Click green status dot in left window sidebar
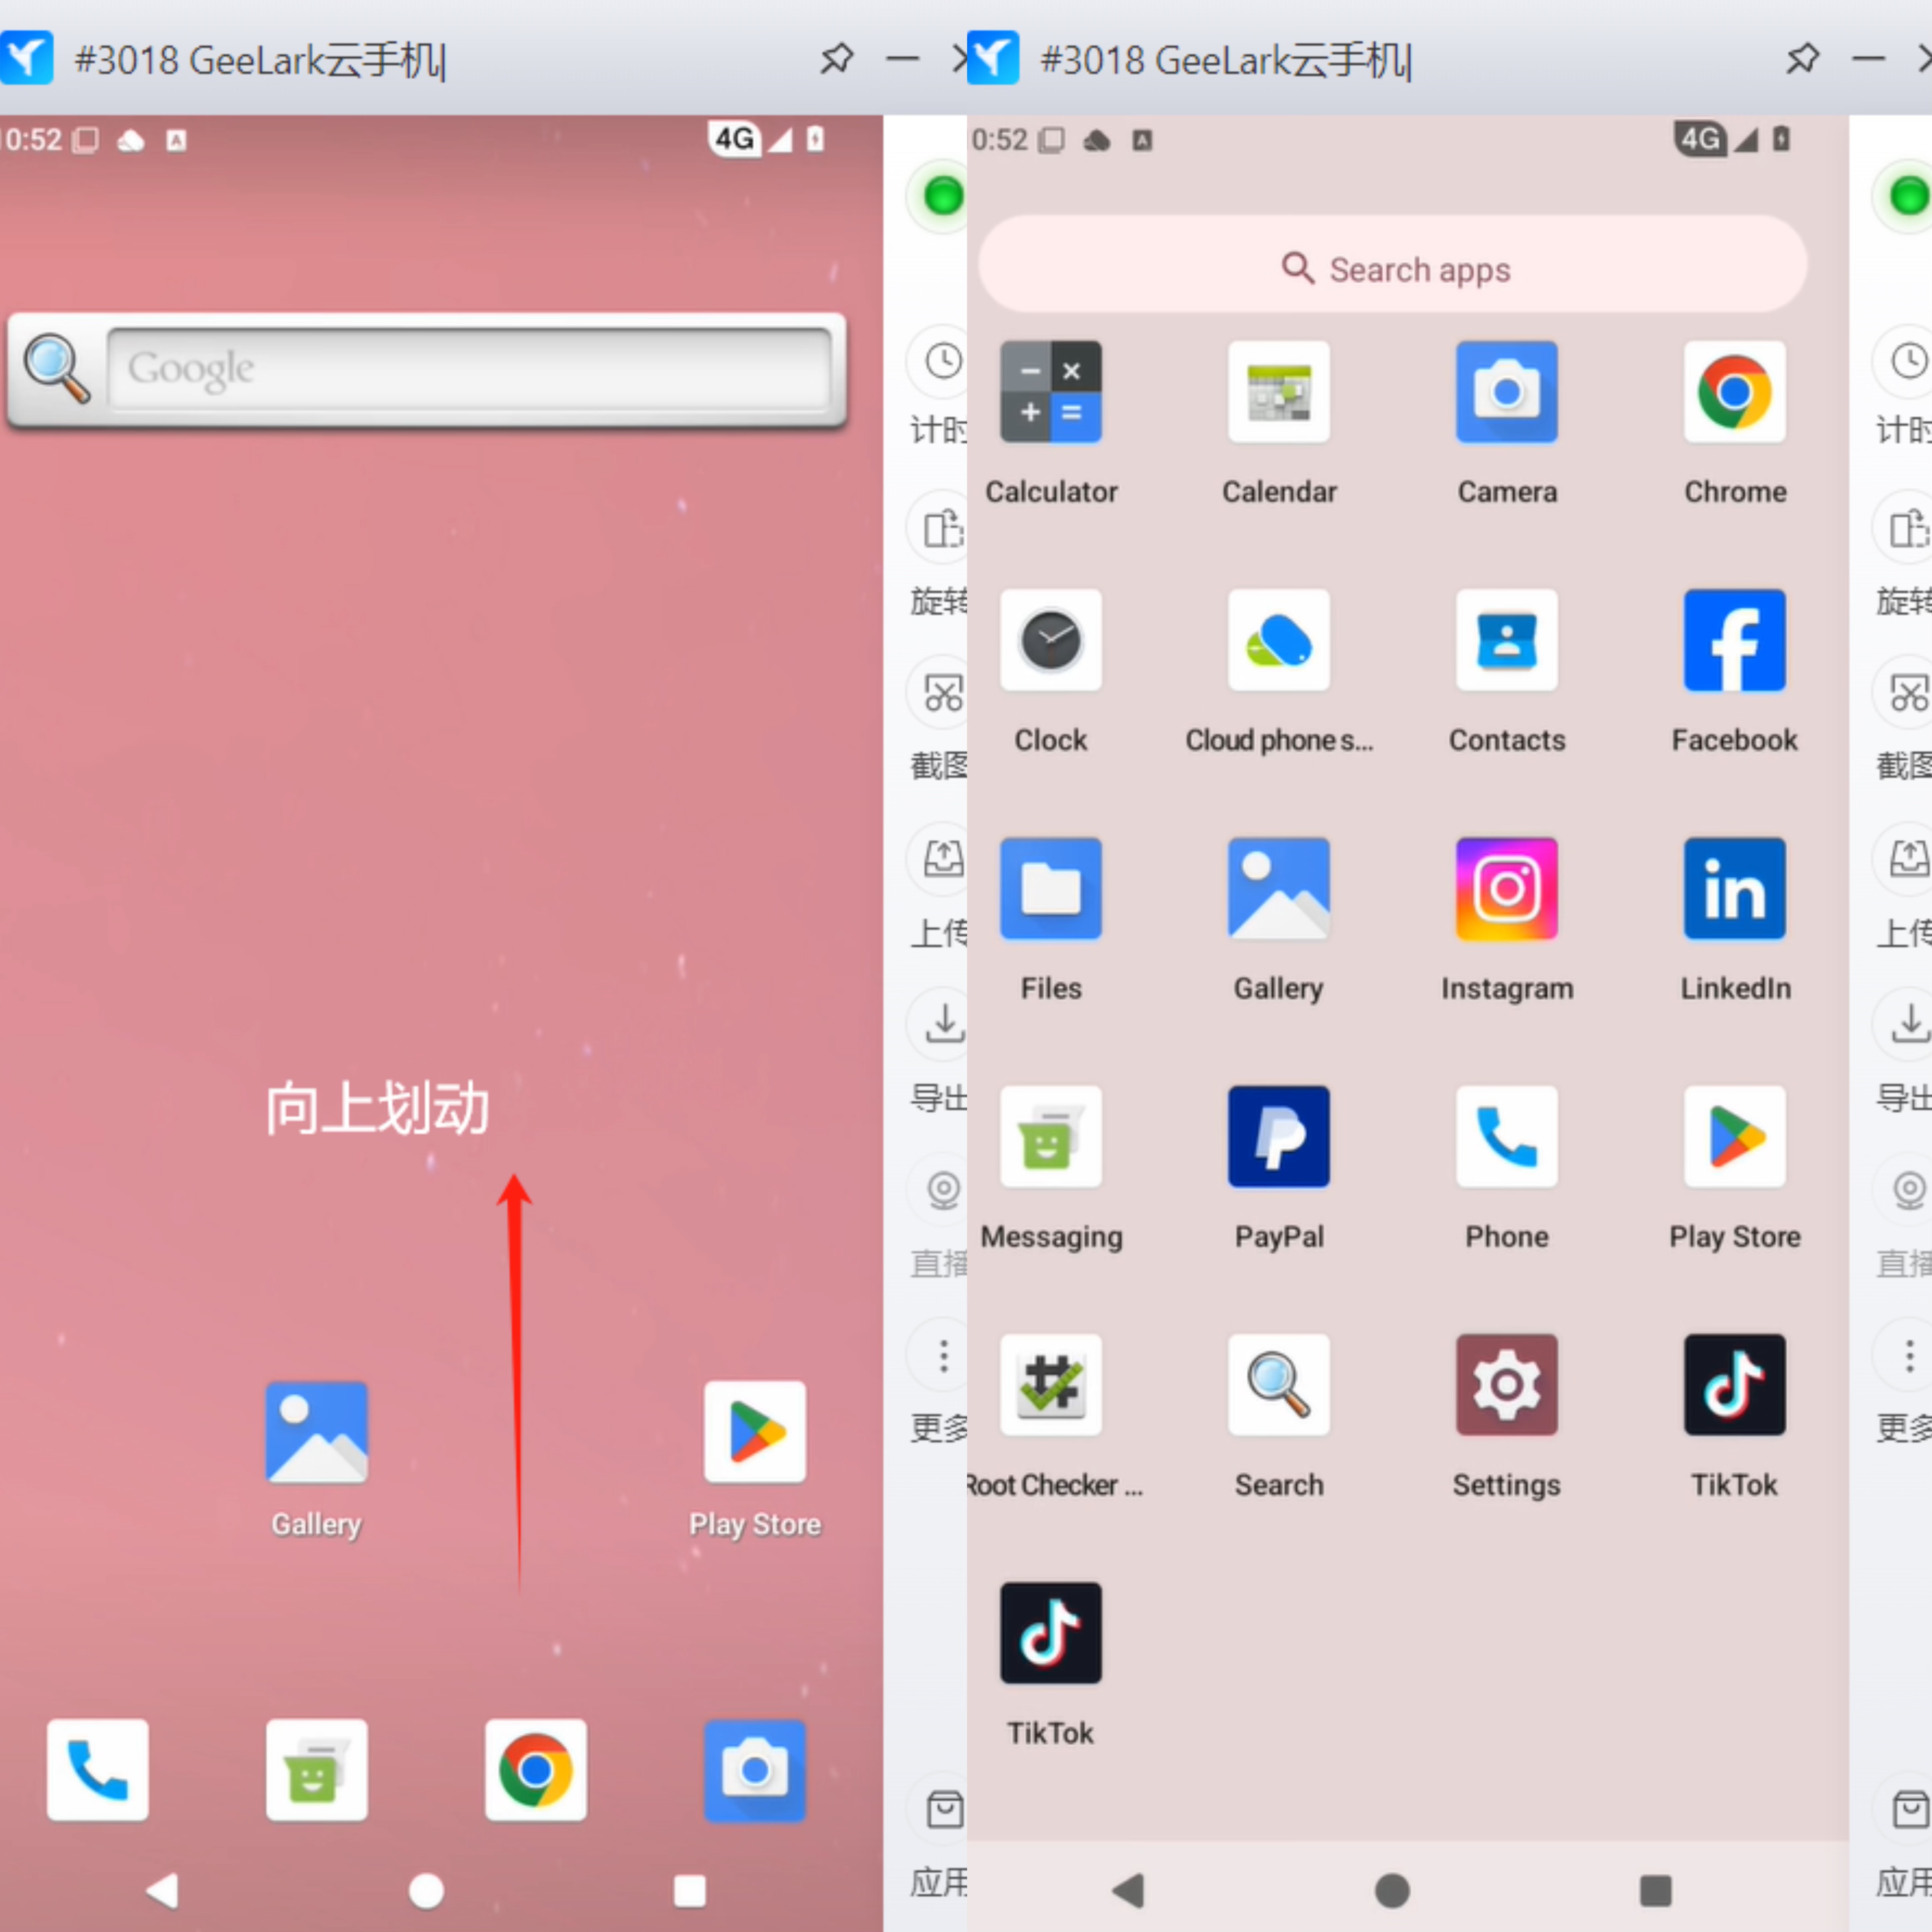This screenshot has height=1932, width=1932. tap(943, 196)
